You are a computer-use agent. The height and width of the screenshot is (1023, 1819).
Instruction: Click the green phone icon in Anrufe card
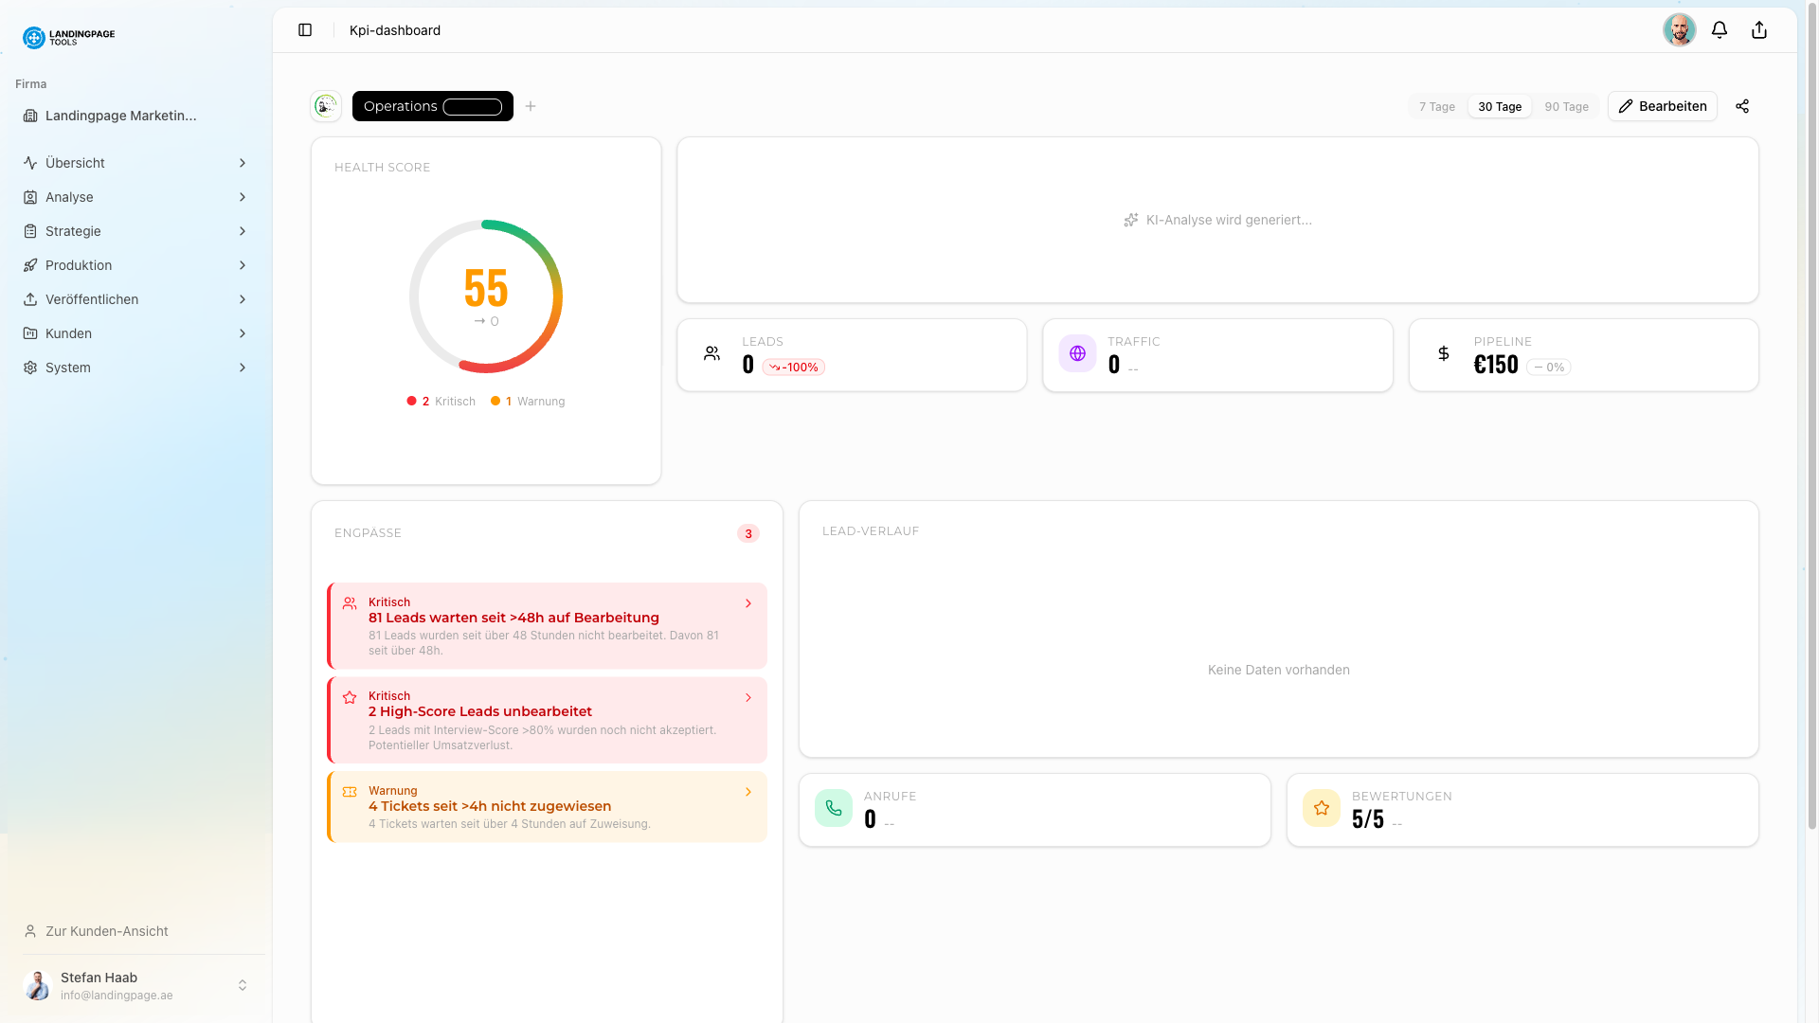[833, 808]
